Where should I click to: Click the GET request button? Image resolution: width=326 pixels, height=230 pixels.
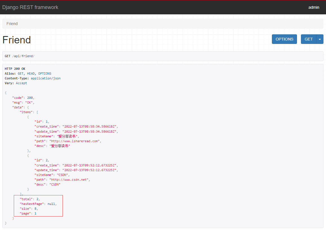point(309,39)
